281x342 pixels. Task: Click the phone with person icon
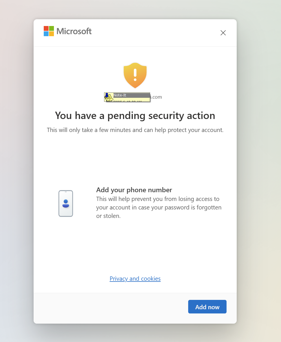tap(66, 204)
